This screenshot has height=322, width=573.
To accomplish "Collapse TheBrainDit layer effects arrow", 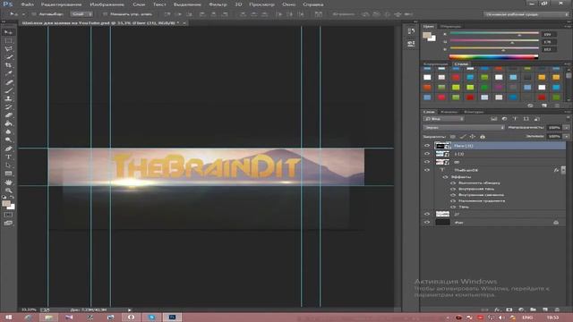I will pyautogui.click(x=563, y=170).
